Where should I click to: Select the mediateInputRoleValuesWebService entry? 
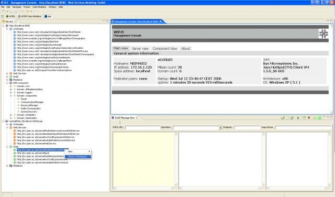pyautogui.click(x=48, y=134)
